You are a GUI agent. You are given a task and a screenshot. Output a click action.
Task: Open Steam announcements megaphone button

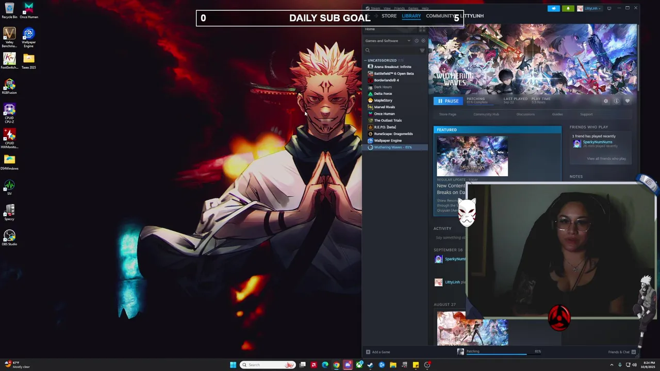(x=553, y=8)
